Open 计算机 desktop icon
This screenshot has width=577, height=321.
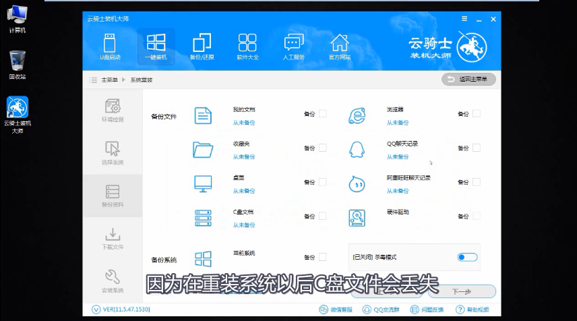[18, 19]
